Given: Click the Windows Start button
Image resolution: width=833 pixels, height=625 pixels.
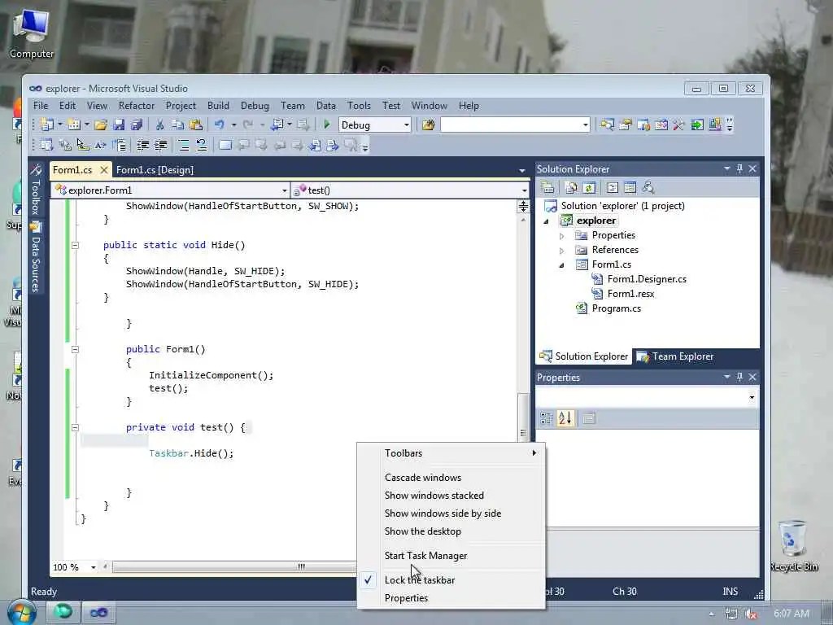Looking at the screenshot, I should (x=21, y=612).
